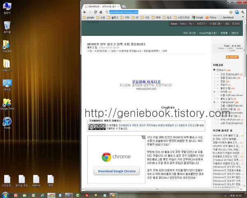
Task: Open the '블로그' bookmarks folder
Action: 113,17
